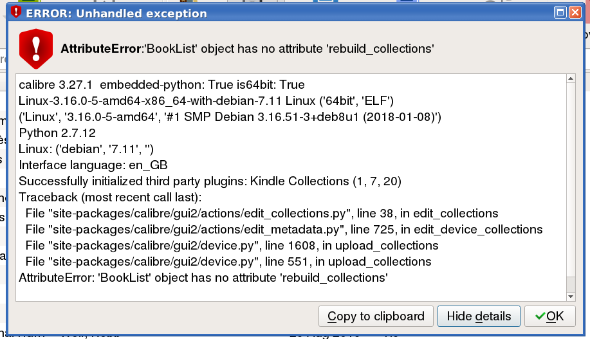The width and height of the screenshot is (590, 339).
Task: Click the Traceback most recent call line
Action: click(110, 197)
